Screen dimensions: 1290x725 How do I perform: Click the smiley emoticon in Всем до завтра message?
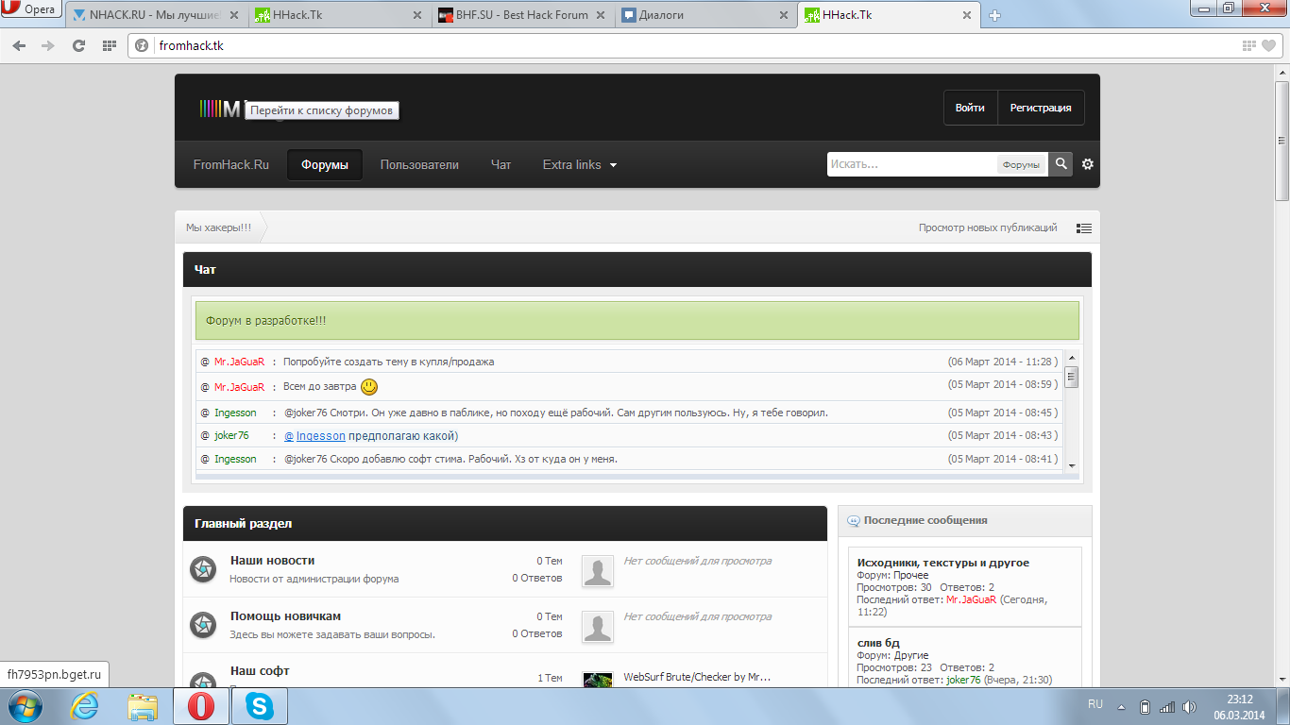[x=369, y=387]
